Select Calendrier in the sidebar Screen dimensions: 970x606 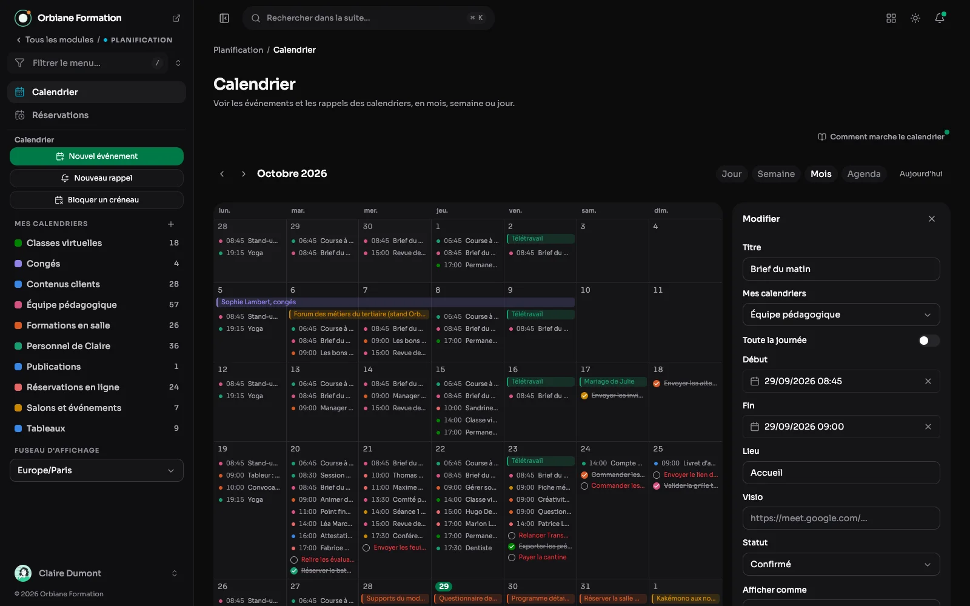pyautogui.click(x=97, y=92)
